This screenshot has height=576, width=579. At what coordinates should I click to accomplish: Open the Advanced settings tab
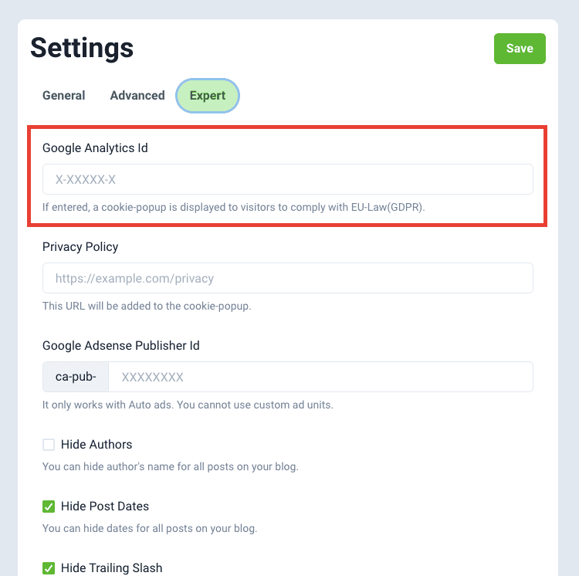point(137,96)
